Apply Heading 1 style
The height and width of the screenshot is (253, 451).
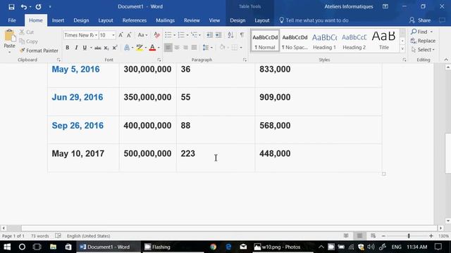(x=324, y=41)
